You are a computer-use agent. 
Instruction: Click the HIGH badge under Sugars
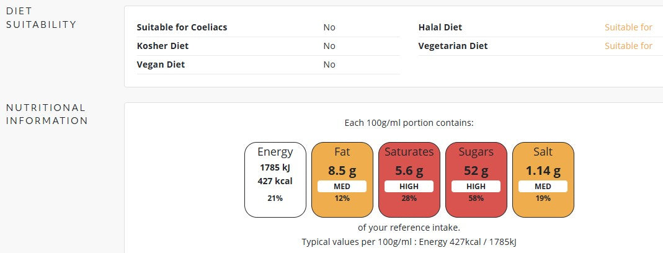coord(476,186)
